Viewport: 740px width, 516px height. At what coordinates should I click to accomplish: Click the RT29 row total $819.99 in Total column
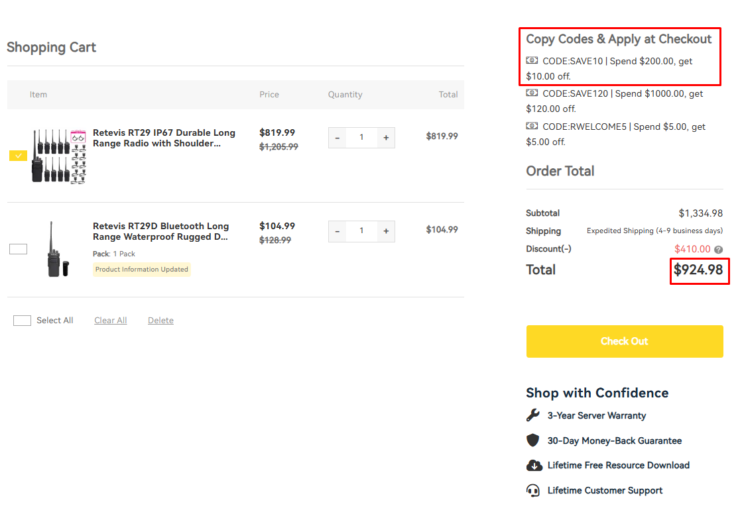442,136
